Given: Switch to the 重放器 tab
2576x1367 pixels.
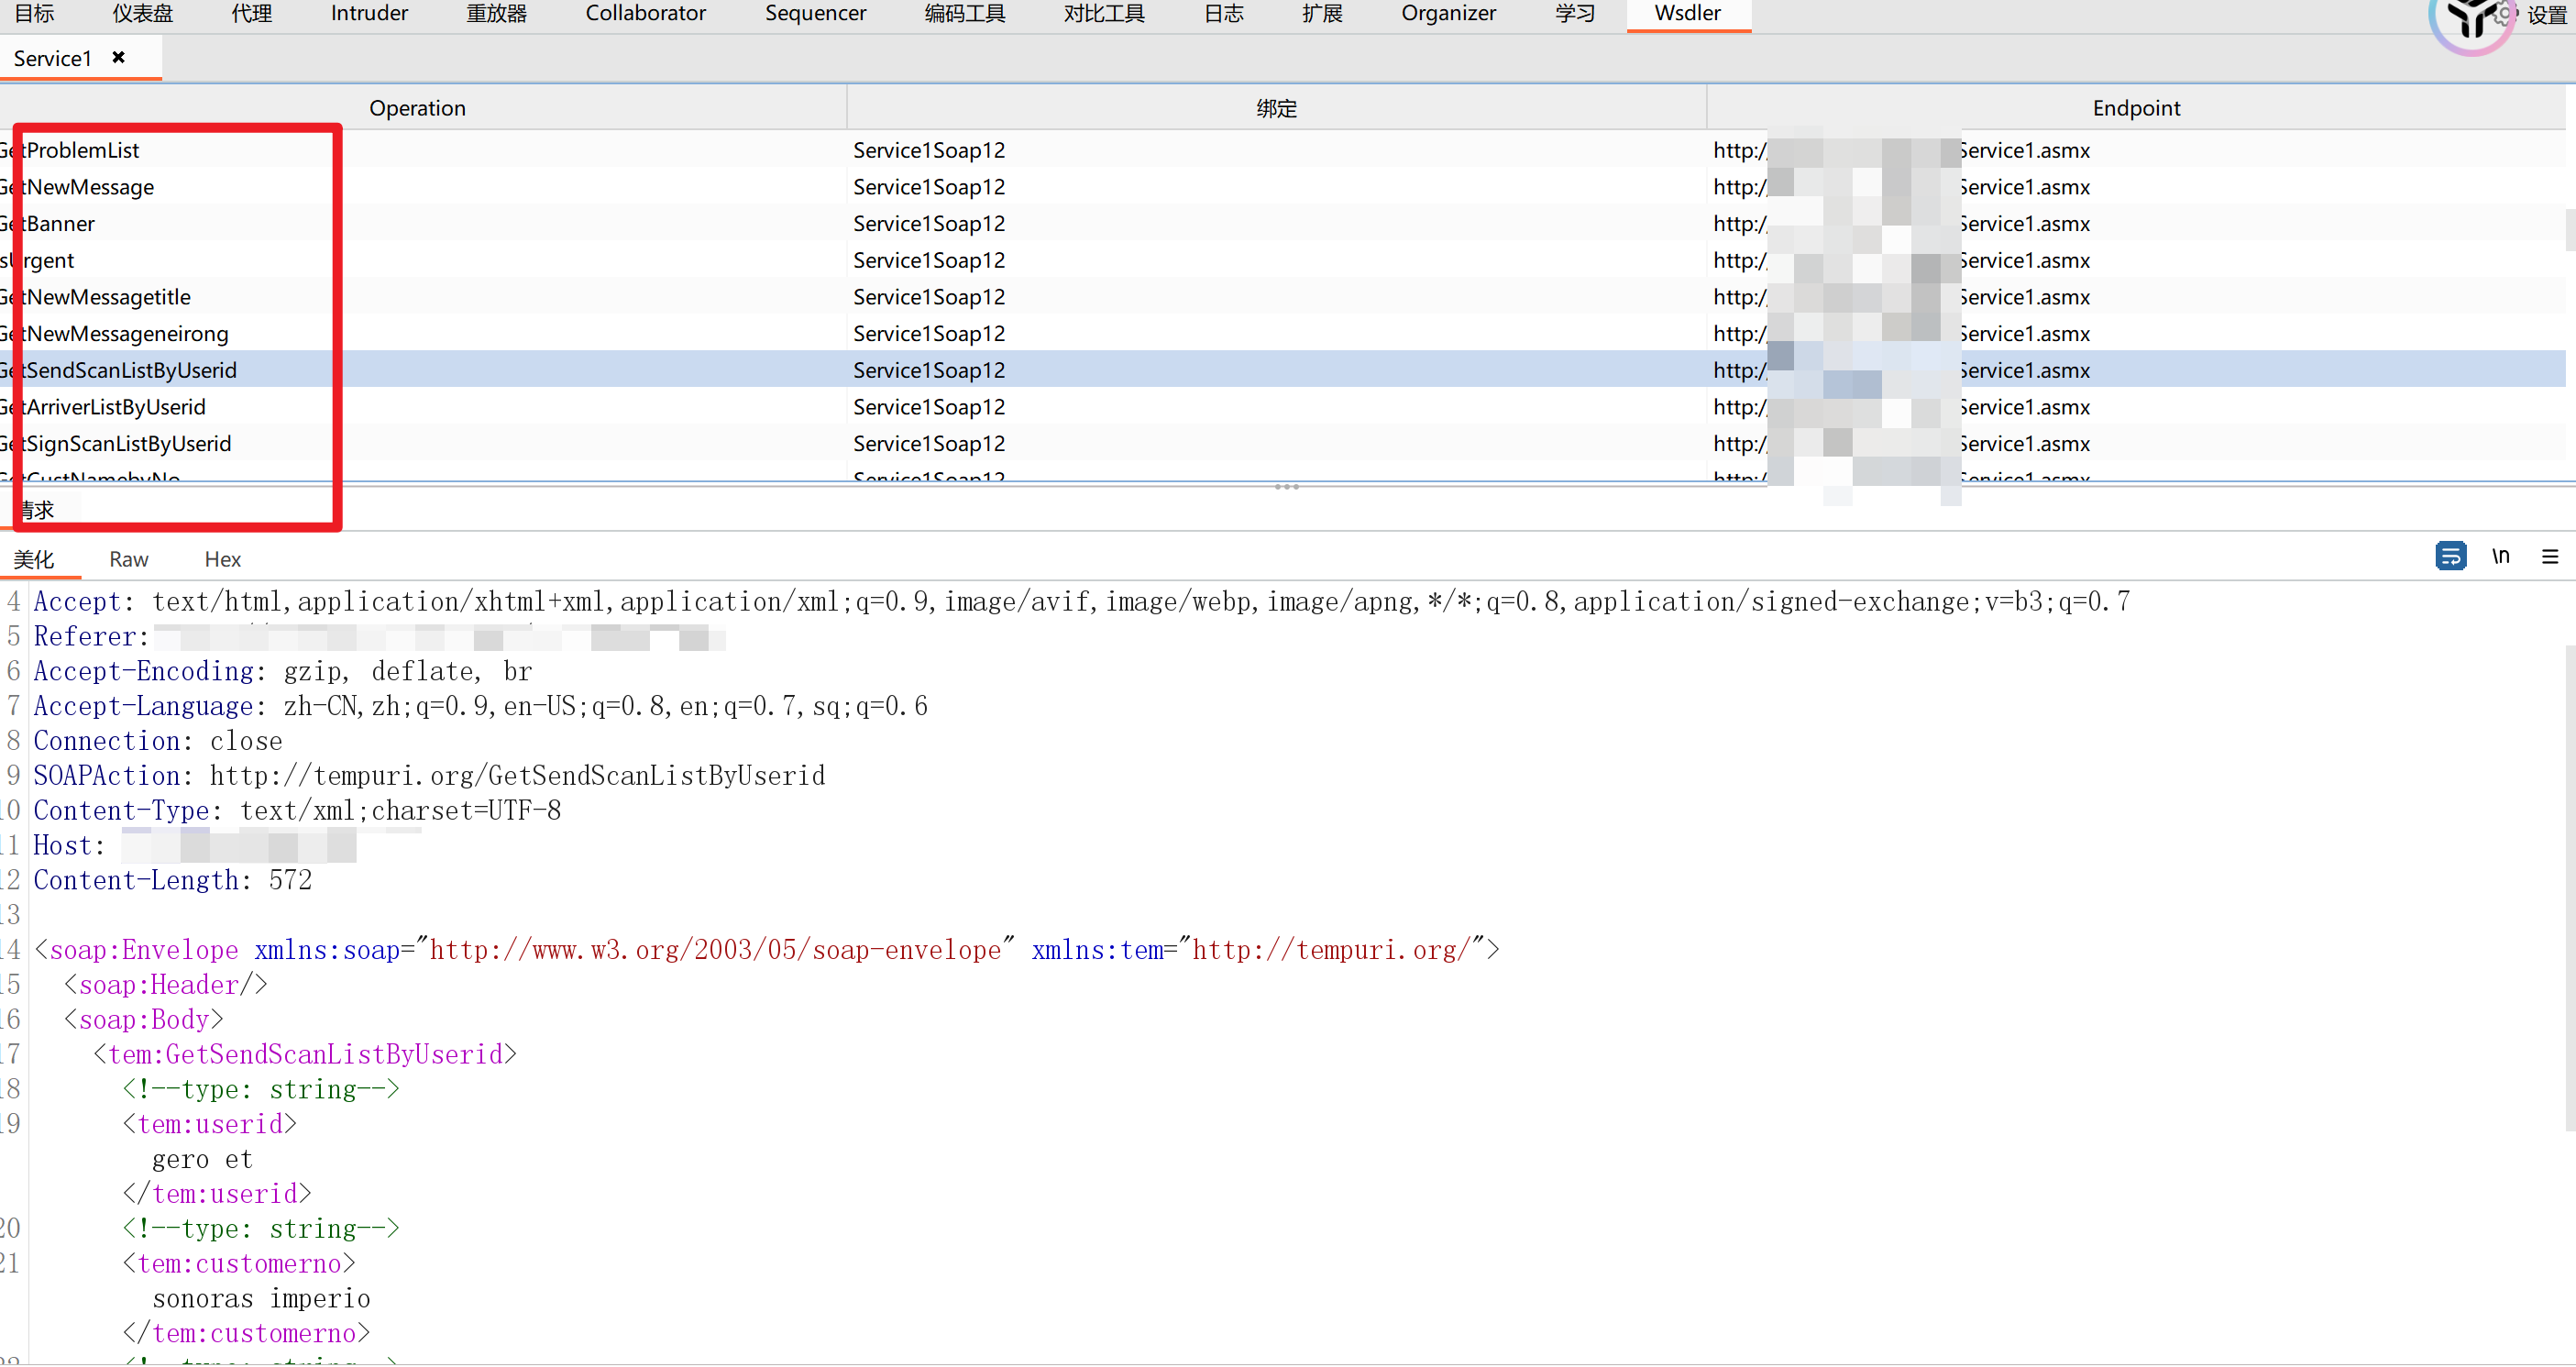Looking at the screenshot, I should 496,13.
